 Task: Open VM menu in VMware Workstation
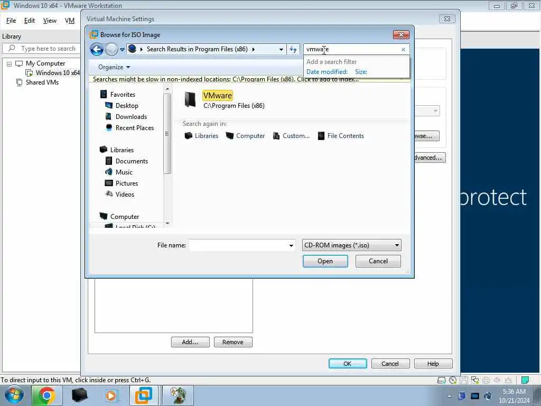(x=70, y=21)
